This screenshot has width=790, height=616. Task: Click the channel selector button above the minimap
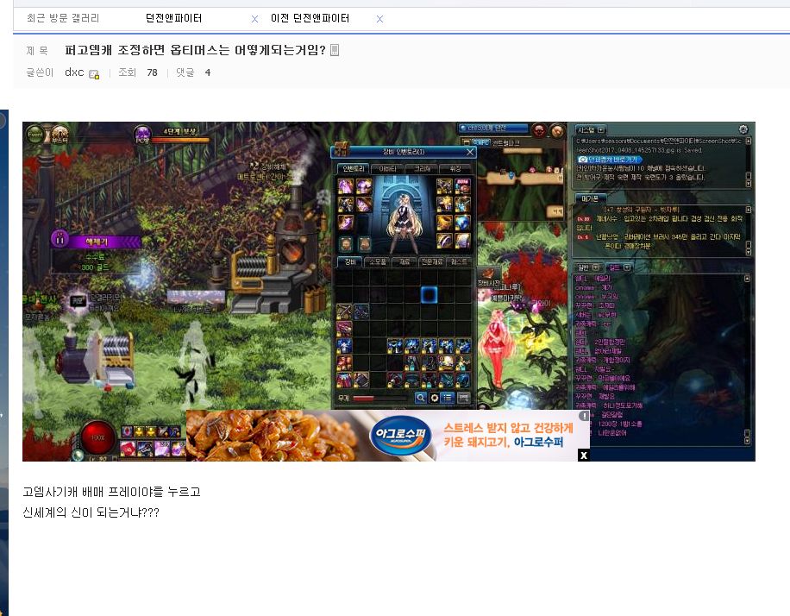492,128
